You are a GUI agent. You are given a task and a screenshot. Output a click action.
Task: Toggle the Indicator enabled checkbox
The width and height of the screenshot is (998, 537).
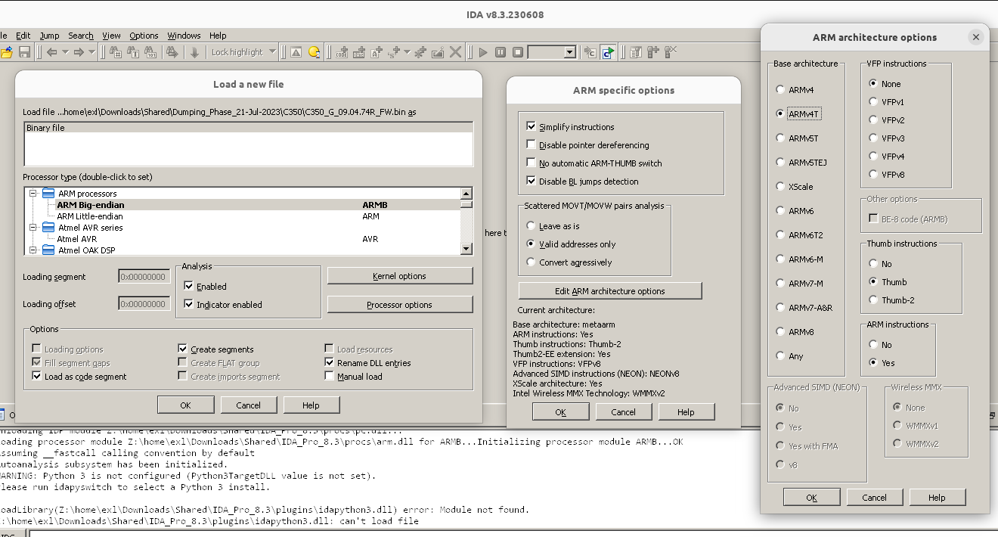tap(189, 305)
